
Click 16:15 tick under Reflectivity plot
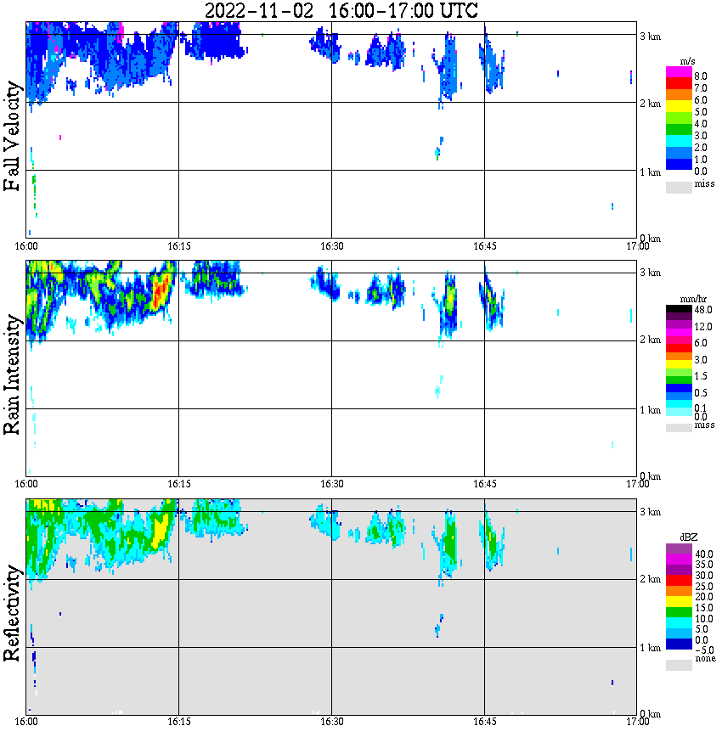point(178,722)
